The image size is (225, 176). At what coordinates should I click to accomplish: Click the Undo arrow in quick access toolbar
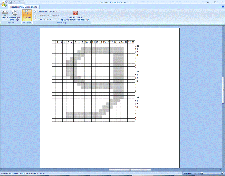point(14,2)
